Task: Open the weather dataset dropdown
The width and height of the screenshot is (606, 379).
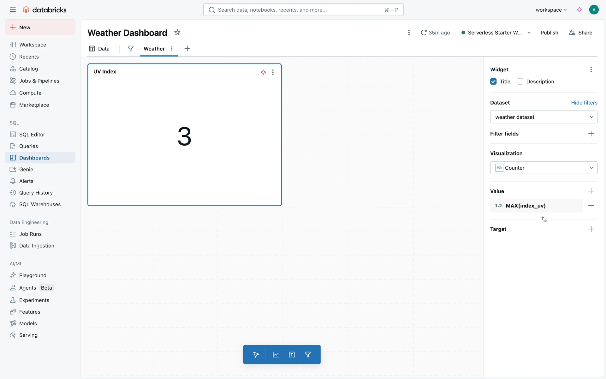Action: click(x=544, y=117)
